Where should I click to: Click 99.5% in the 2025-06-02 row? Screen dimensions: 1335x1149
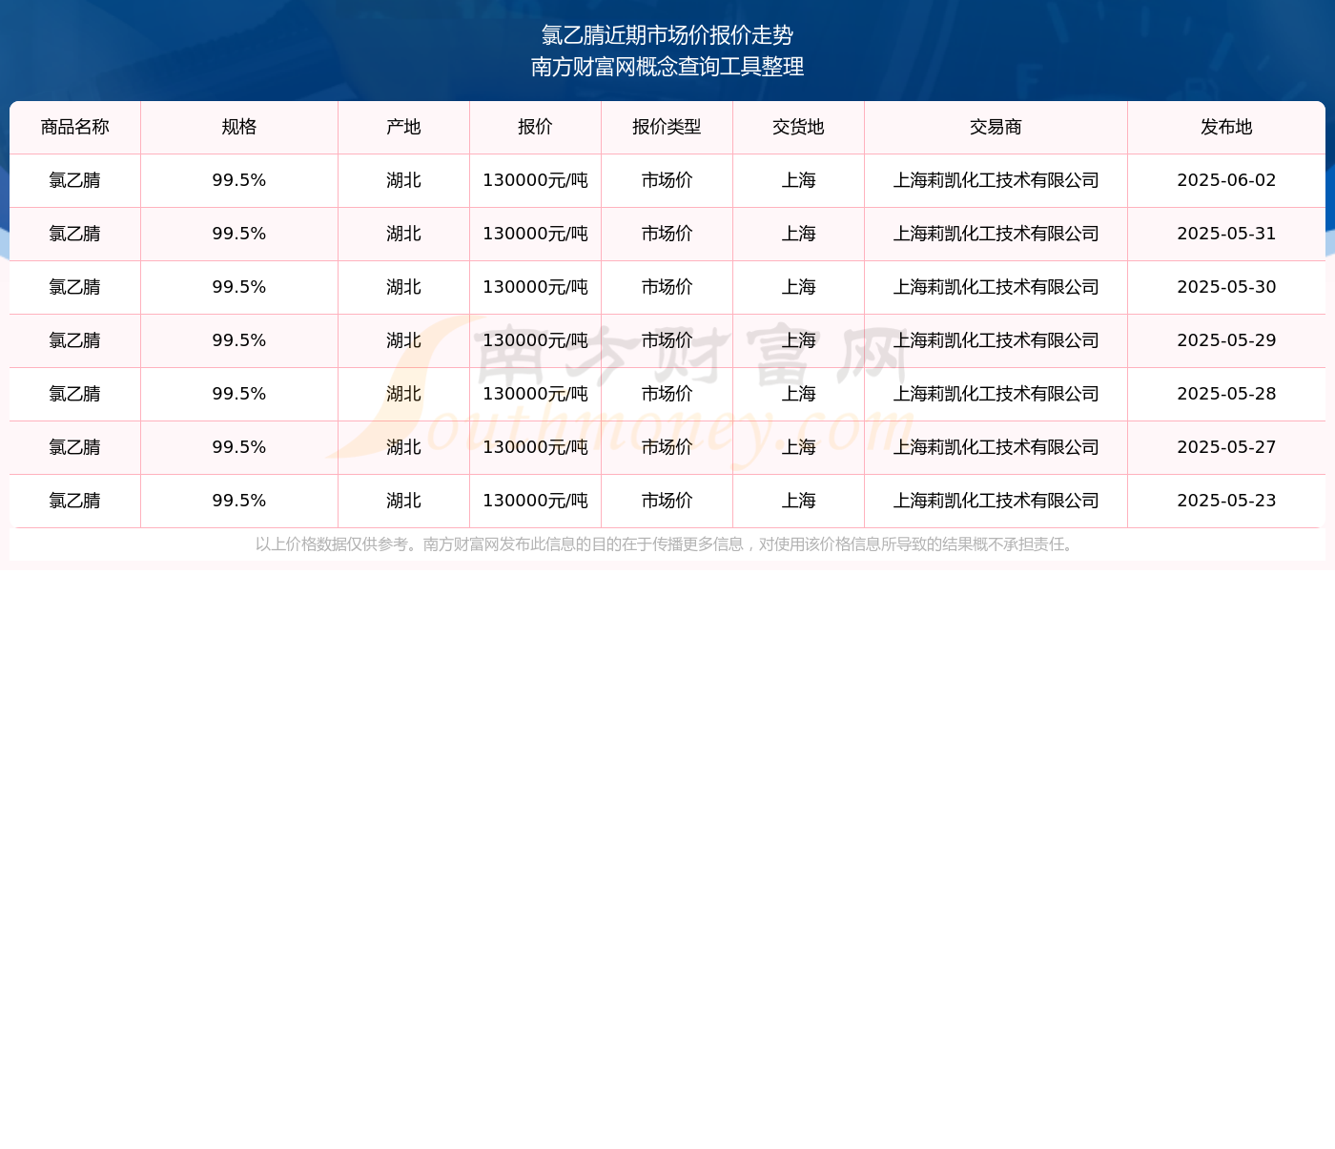239,180
